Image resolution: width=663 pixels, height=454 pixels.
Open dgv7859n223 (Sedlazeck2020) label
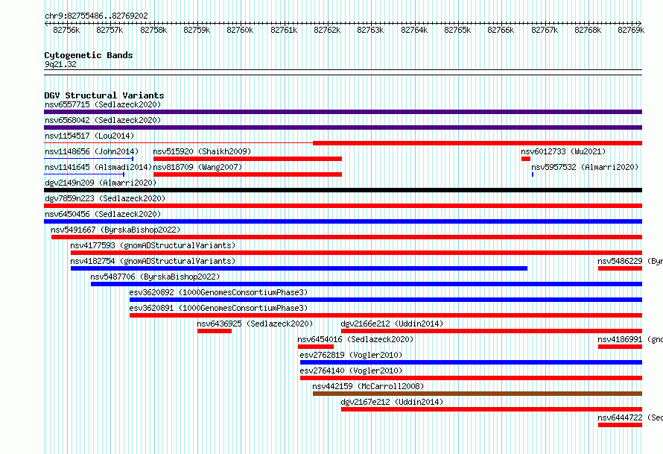point(105,198)
